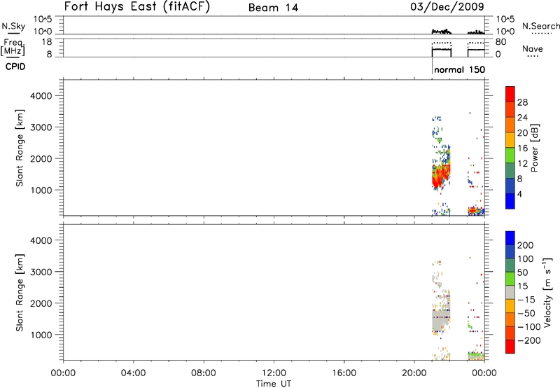Viewport: 560px width, 388px height.
Task: Click the '20:00' time tick label
Action: coord(414,373)
